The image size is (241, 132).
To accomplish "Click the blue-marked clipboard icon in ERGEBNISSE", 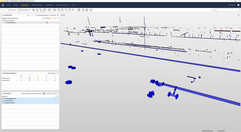I will [x=55, y=94].
